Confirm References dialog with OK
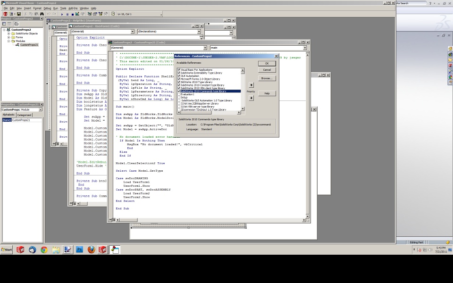This screenshot has height=283, width=453. tap(267, 63)
